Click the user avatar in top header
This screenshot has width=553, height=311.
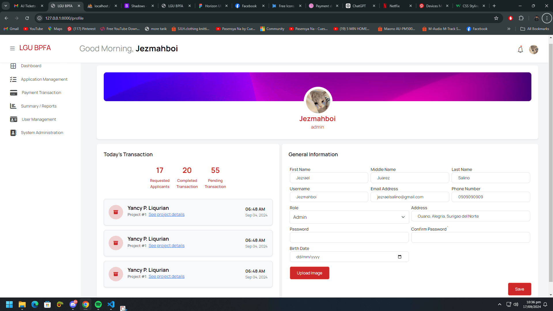click(x=533, y=50)
